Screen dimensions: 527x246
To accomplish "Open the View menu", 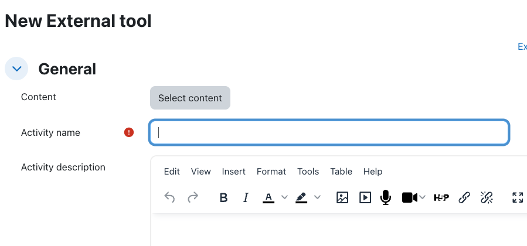I will (200, 172).
